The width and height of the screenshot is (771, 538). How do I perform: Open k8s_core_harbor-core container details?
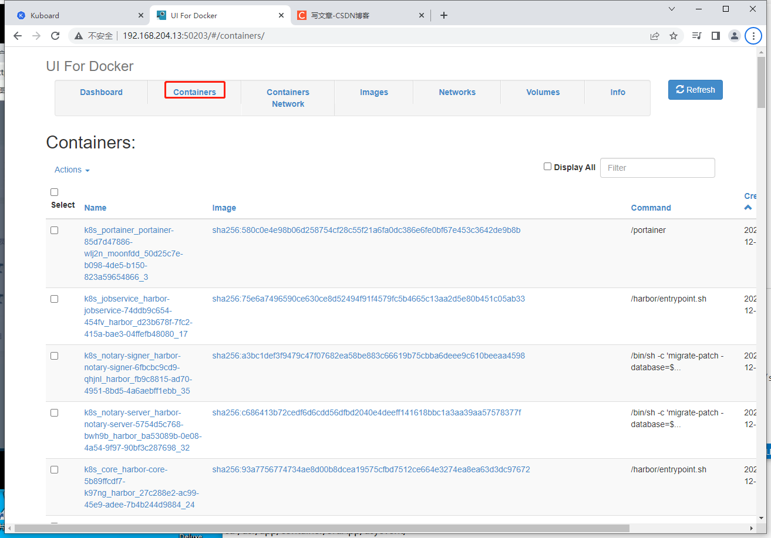(142, 487)
